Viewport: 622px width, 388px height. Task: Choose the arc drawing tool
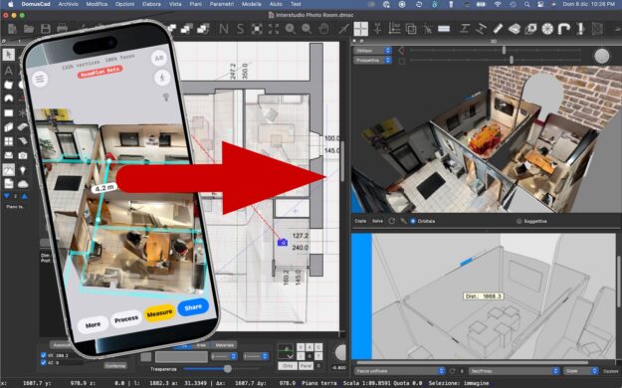coord(8,98)
